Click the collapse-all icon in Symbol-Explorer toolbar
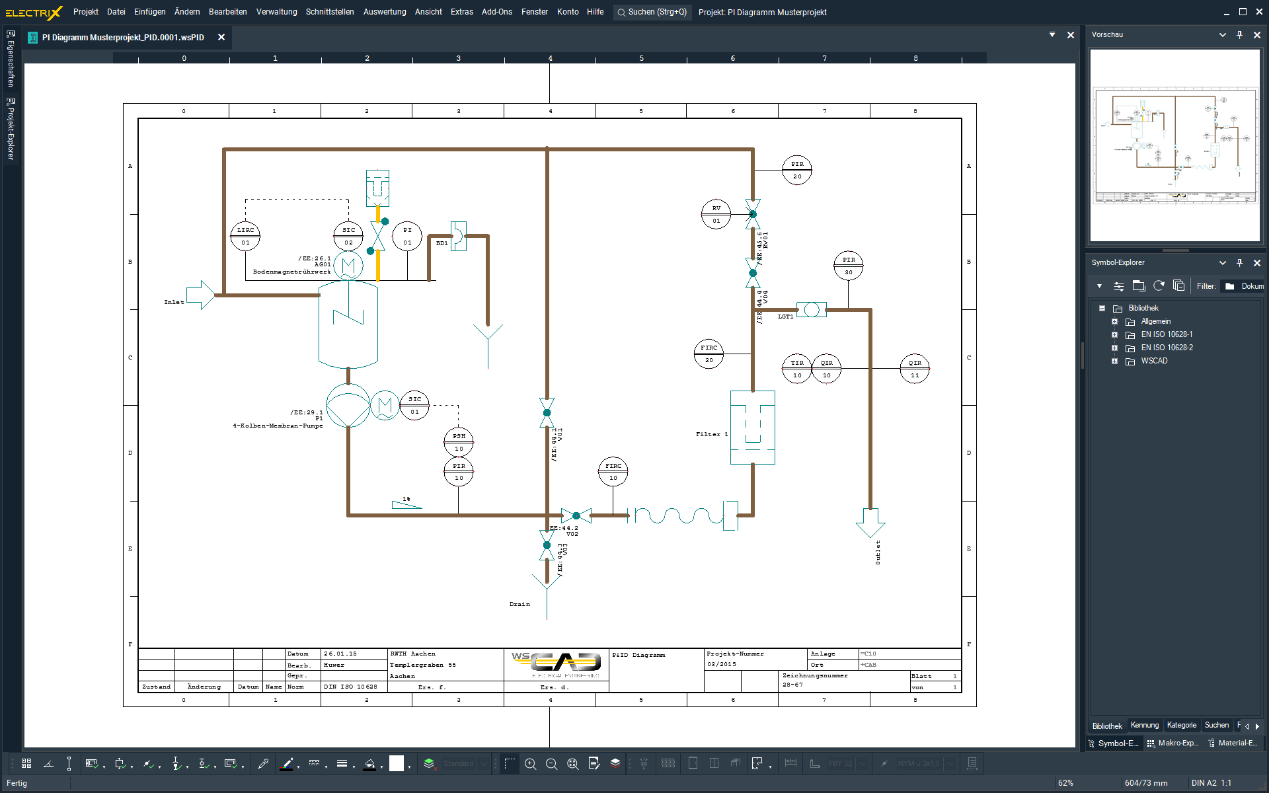This screenshot has height=793, width=1269. coord(1178,286)
